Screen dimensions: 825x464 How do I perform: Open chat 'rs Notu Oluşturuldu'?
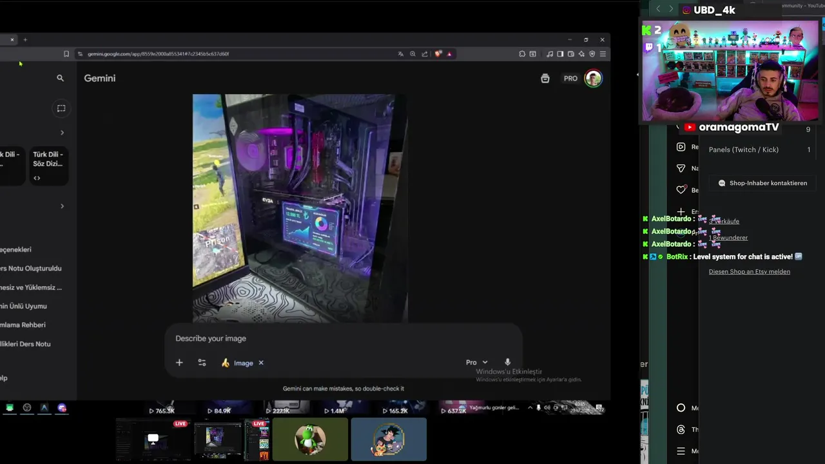[31, 268]
